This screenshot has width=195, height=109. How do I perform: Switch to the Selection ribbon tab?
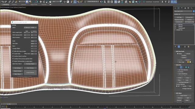pos(24,5)
